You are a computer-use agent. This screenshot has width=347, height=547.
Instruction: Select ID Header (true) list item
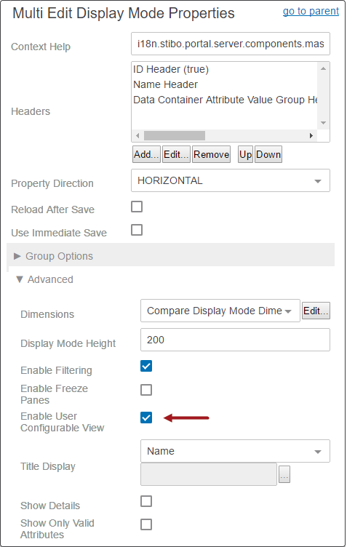click(x=171, y=69)
